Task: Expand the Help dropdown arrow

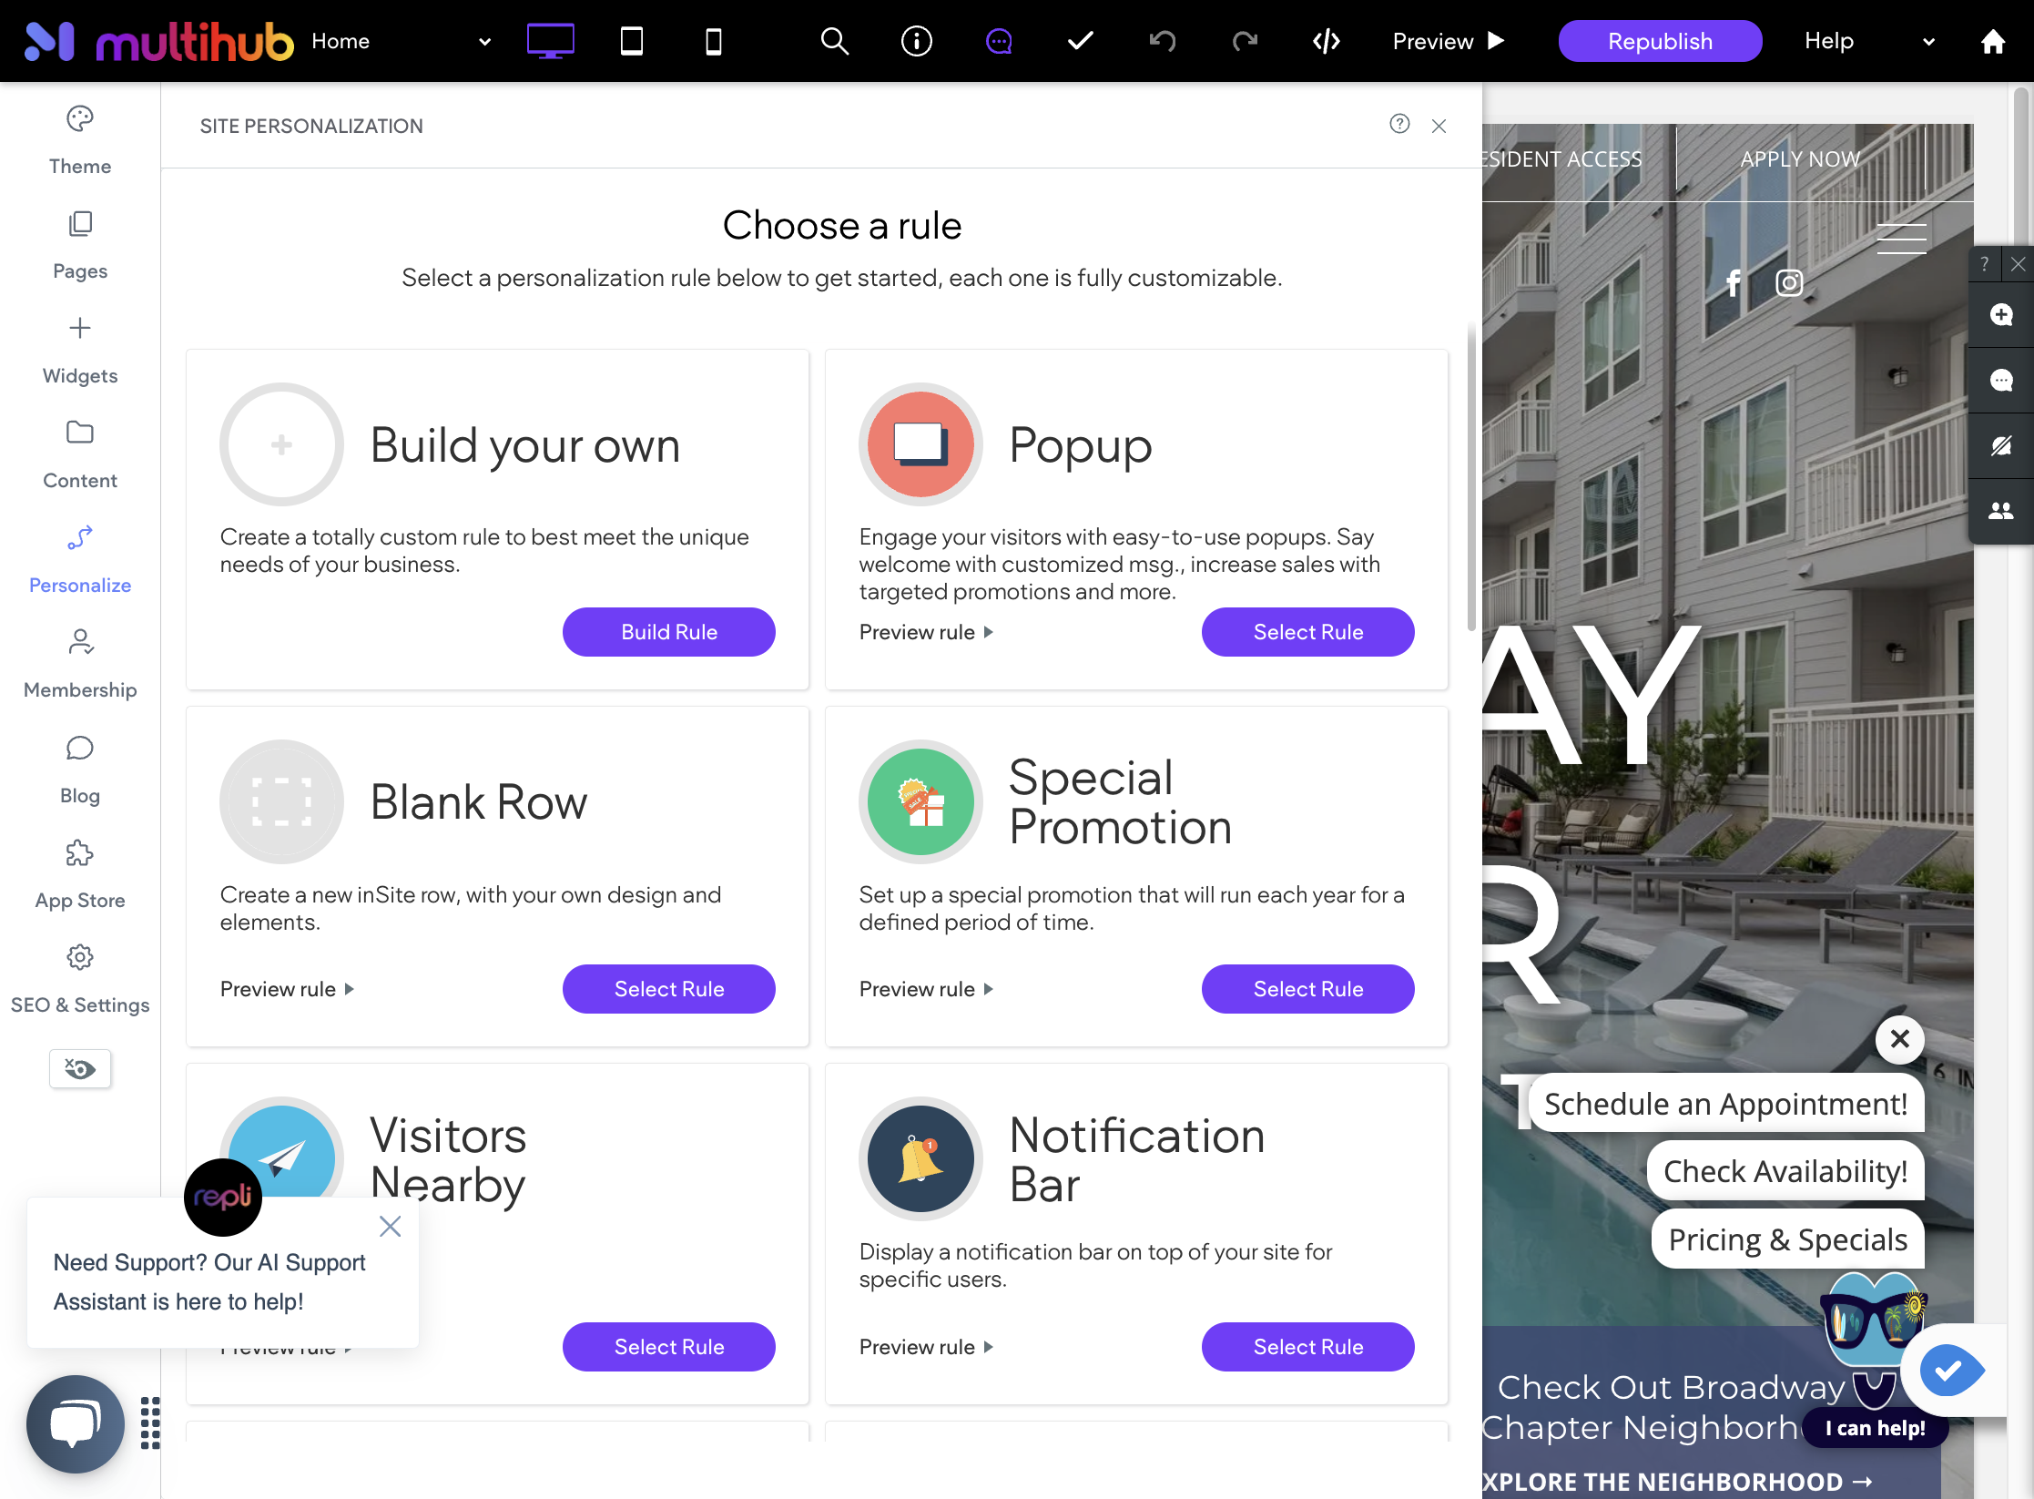Action: (1928, 41)
